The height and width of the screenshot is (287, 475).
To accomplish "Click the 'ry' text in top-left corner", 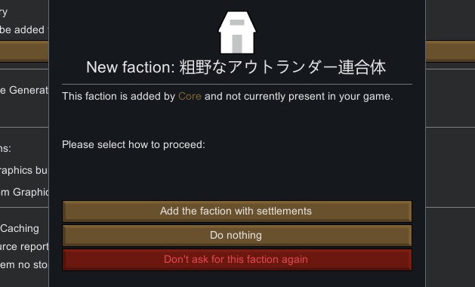I will (4, 12).
